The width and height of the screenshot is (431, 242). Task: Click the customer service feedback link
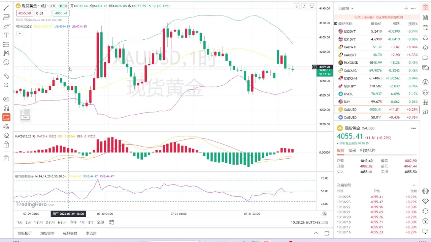tap(378, 17)
